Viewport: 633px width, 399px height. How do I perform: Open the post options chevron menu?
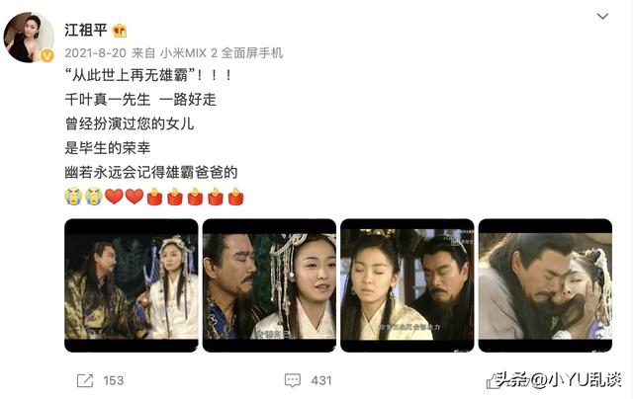click(602, 16)
